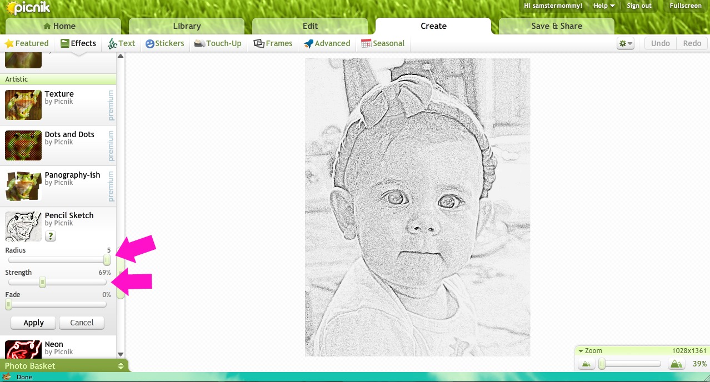Cancel the Pencil Sketch effect
Image resolution: width=710 pixels, height=382 pixels.
pos(82,323)
